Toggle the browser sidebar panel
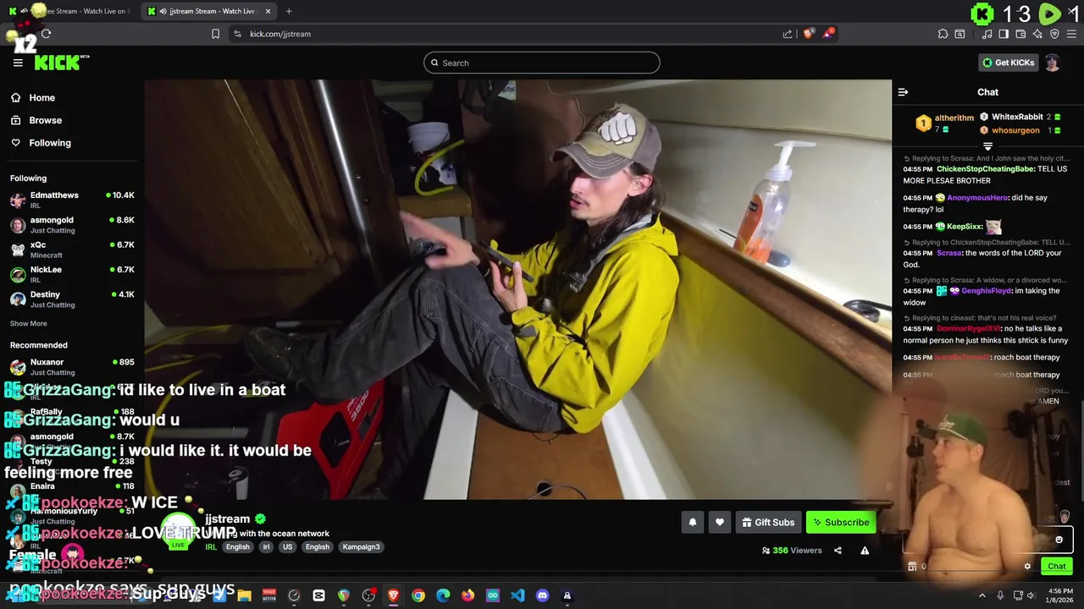This screenshot has width=1084, height=609. (x=1004, y=34)
